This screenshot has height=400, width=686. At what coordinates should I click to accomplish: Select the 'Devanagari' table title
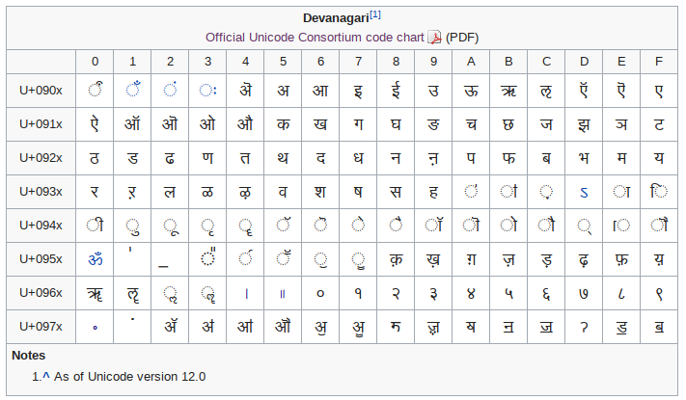pos(336,18)
